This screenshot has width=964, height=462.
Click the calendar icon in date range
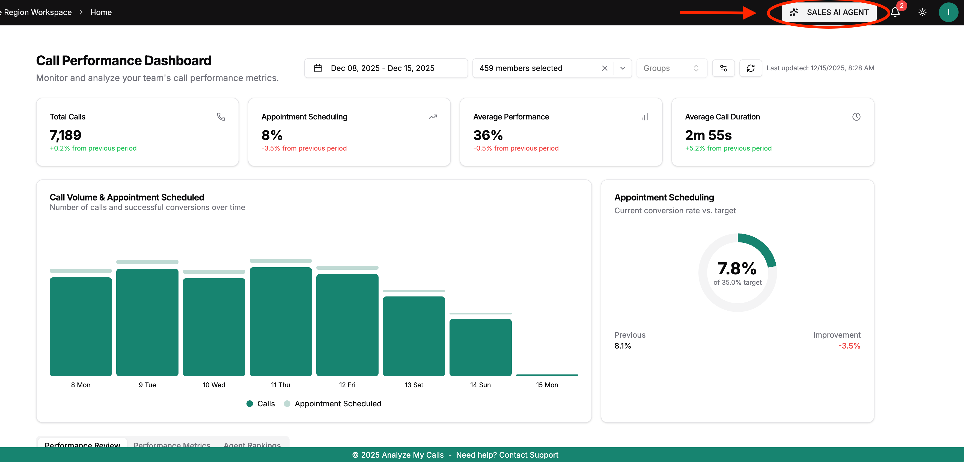point(318,68)
